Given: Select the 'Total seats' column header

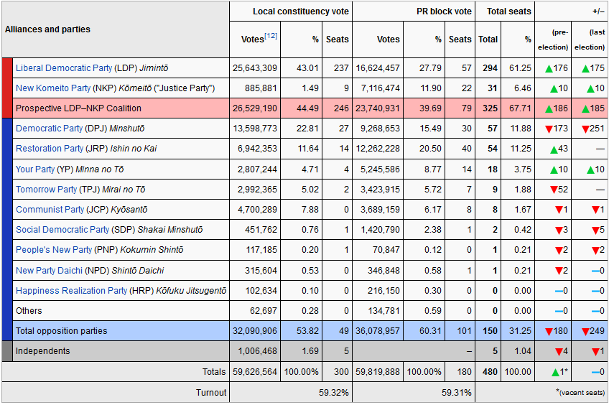Looking at the screenshot, I should pos(505,11).
